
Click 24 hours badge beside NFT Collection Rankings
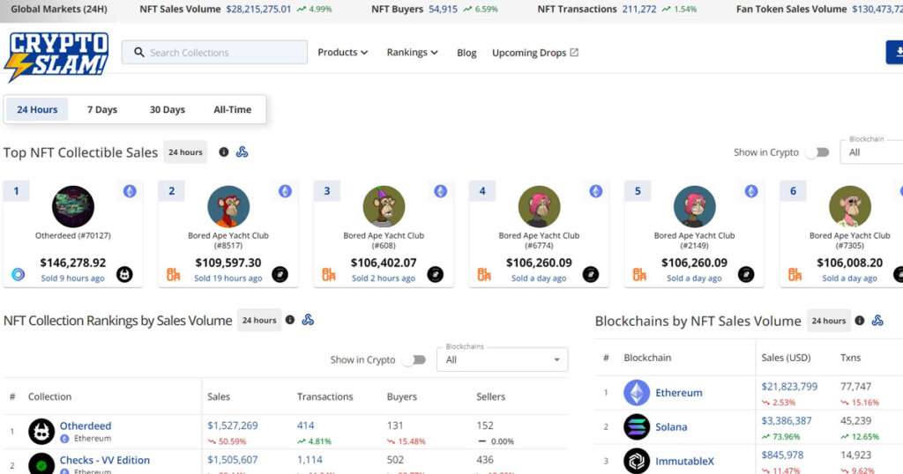[x=259, y=321]
